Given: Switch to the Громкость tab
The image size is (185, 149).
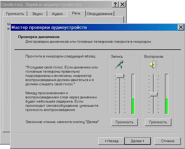Looking at the screenshot, I should point(15,14).
